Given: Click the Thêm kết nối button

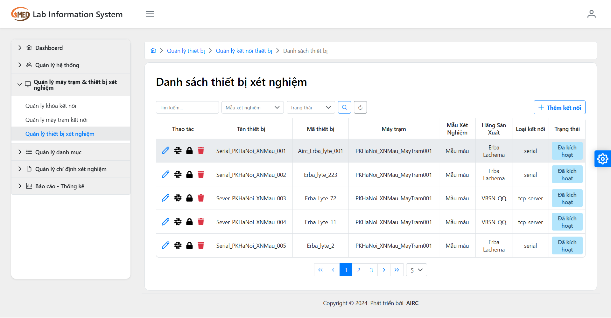Looking at the screenshot, I should 559,107.
